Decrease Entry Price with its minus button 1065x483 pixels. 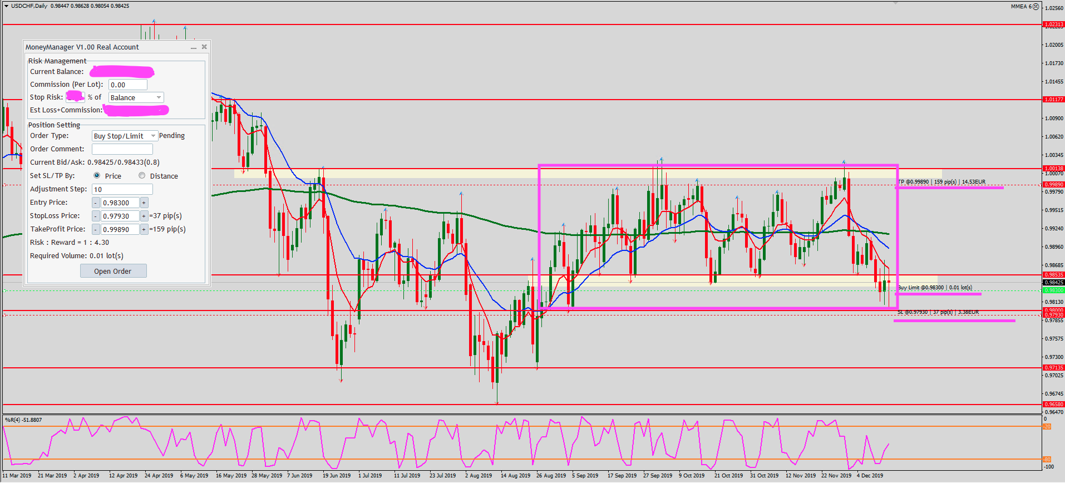pos(96,203)
